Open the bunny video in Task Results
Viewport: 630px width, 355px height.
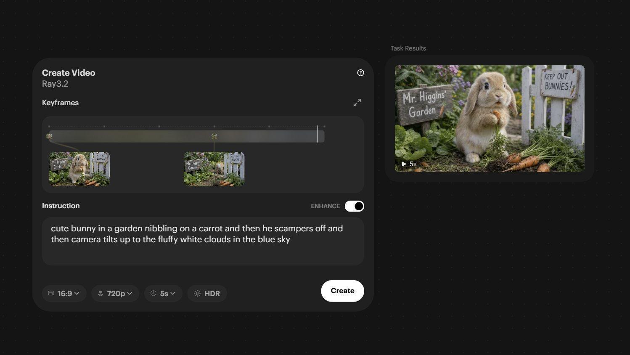[490, 118]
